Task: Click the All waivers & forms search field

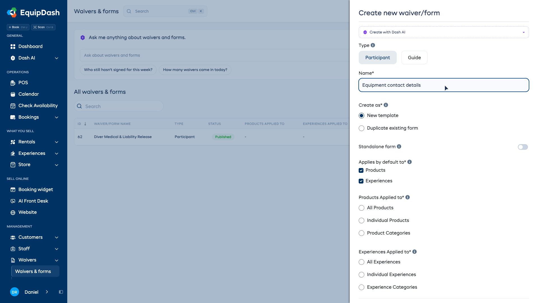Action: pyautogui.click(x=119, y=106)
